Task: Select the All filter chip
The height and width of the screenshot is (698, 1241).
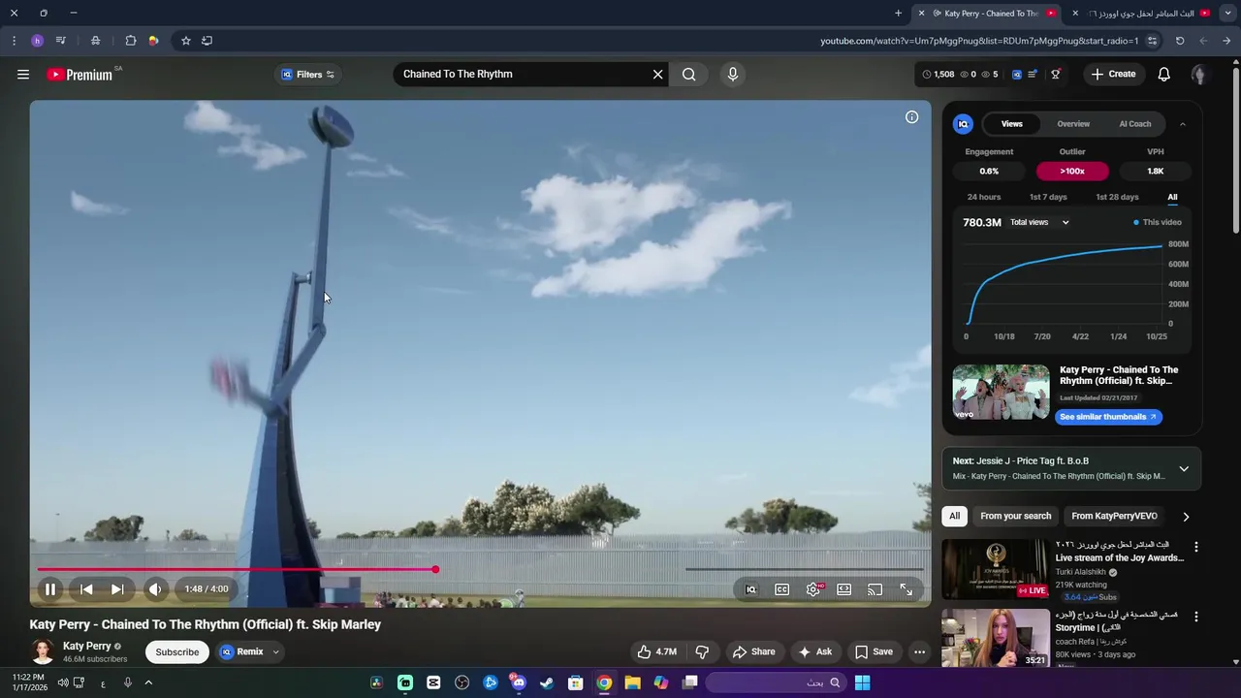Action: [955, 516]
